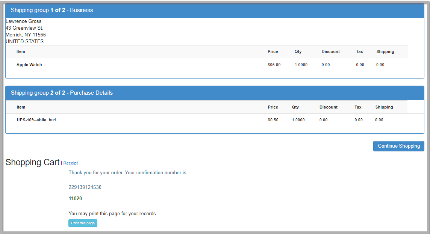Click the Merrick, NY 11566 address line
This screenshot has height=234, width=430.
(25, 35)
